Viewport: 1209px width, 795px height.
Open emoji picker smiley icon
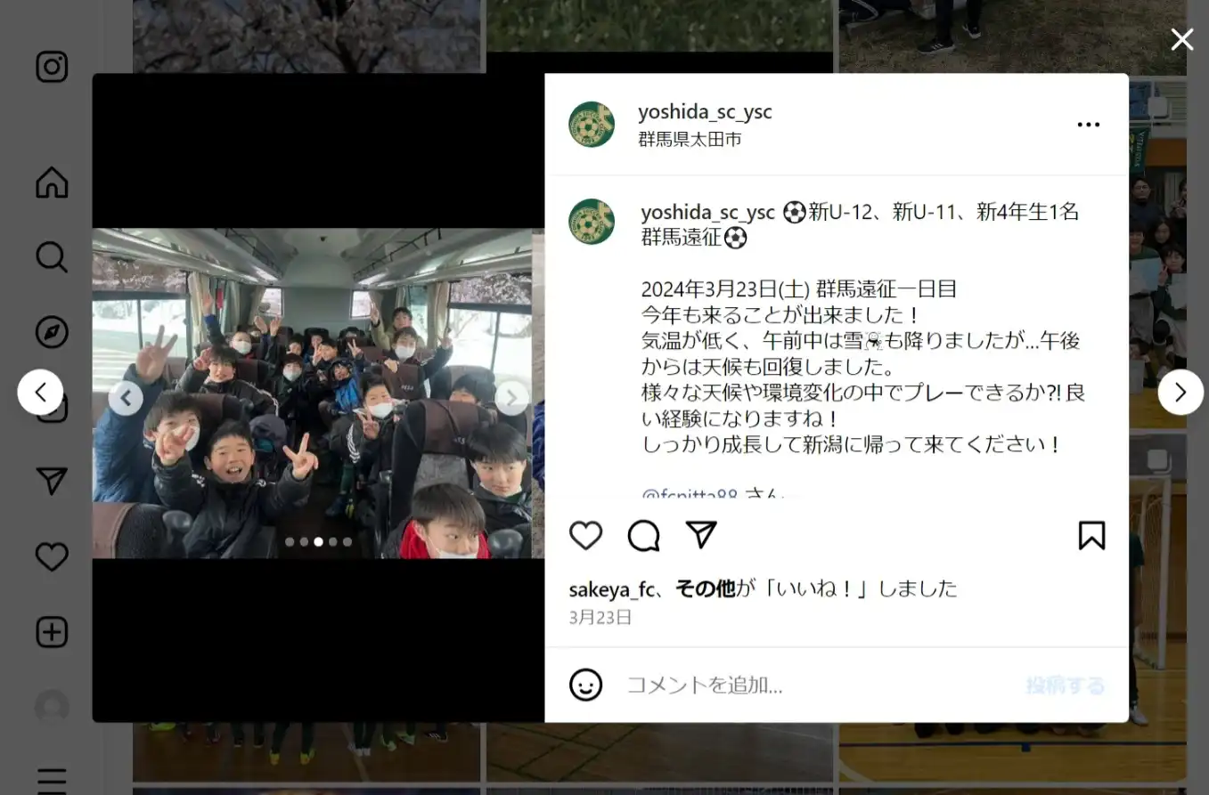pos(585,685)
